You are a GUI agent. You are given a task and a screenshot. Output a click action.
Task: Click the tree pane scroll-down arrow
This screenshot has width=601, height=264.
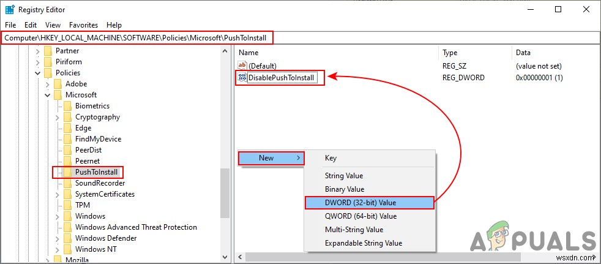click(x=225, y=257)
